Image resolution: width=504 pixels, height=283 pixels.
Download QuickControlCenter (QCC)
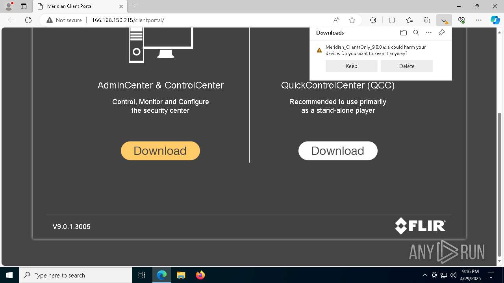click(338, 151)
